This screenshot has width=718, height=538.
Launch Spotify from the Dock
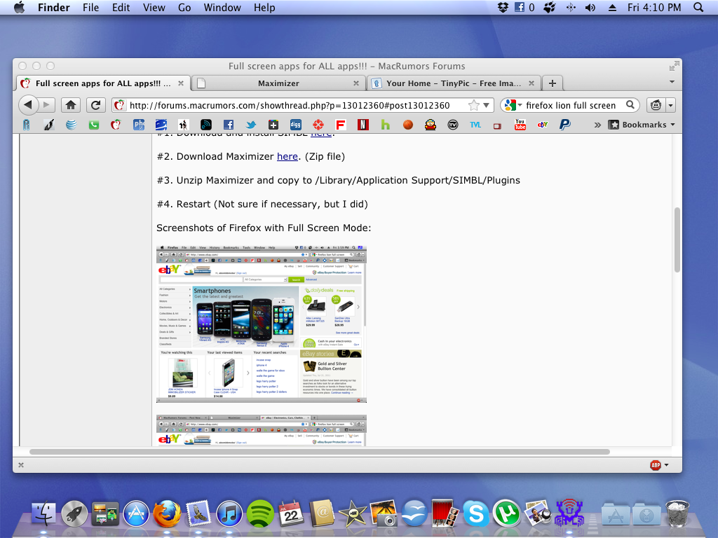point(260,513)
